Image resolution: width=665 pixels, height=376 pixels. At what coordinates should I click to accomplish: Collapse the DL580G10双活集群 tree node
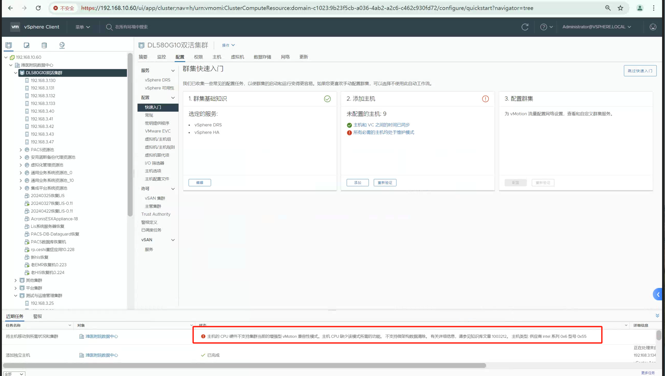click(x=16, y=73)
